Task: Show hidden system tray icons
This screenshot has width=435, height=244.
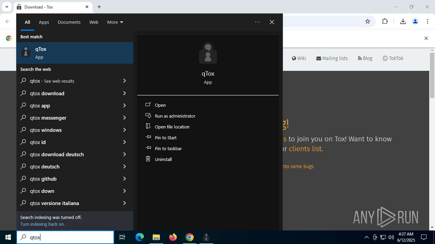Action: click(366, 237)
